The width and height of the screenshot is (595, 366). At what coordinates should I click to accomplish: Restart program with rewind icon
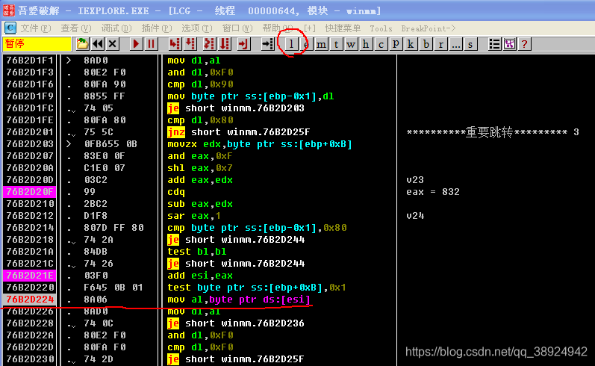(98, 44)
